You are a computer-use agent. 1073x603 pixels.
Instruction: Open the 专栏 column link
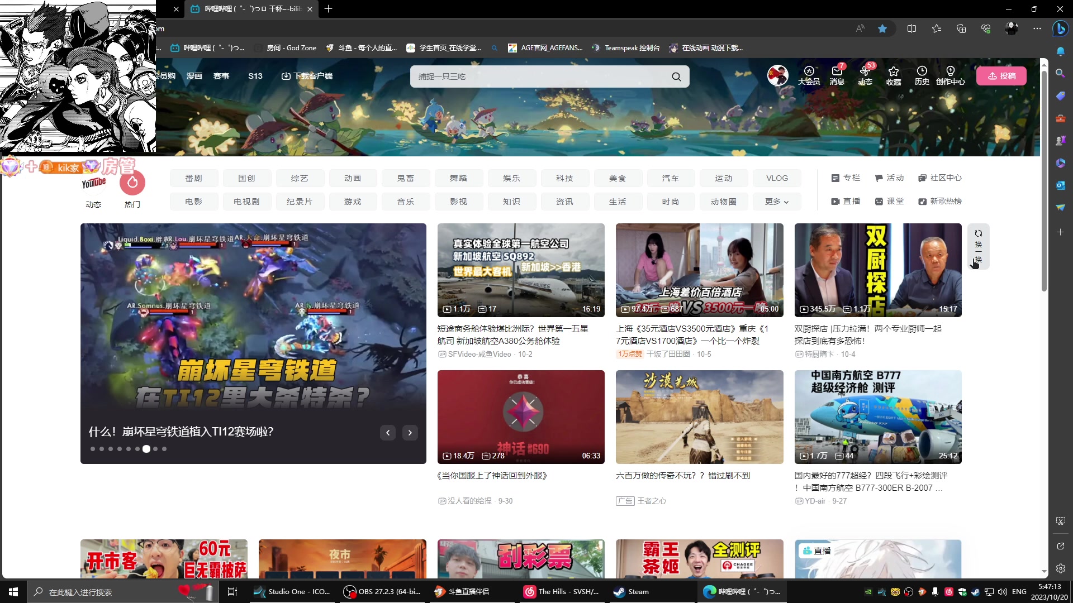pos(846,178)
